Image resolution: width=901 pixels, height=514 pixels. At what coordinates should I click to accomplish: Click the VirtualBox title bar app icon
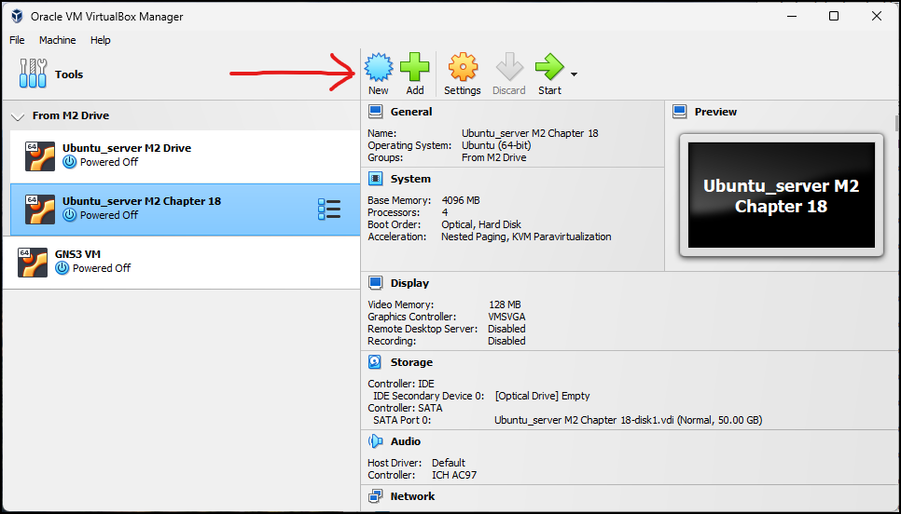[x=17, y=16]
